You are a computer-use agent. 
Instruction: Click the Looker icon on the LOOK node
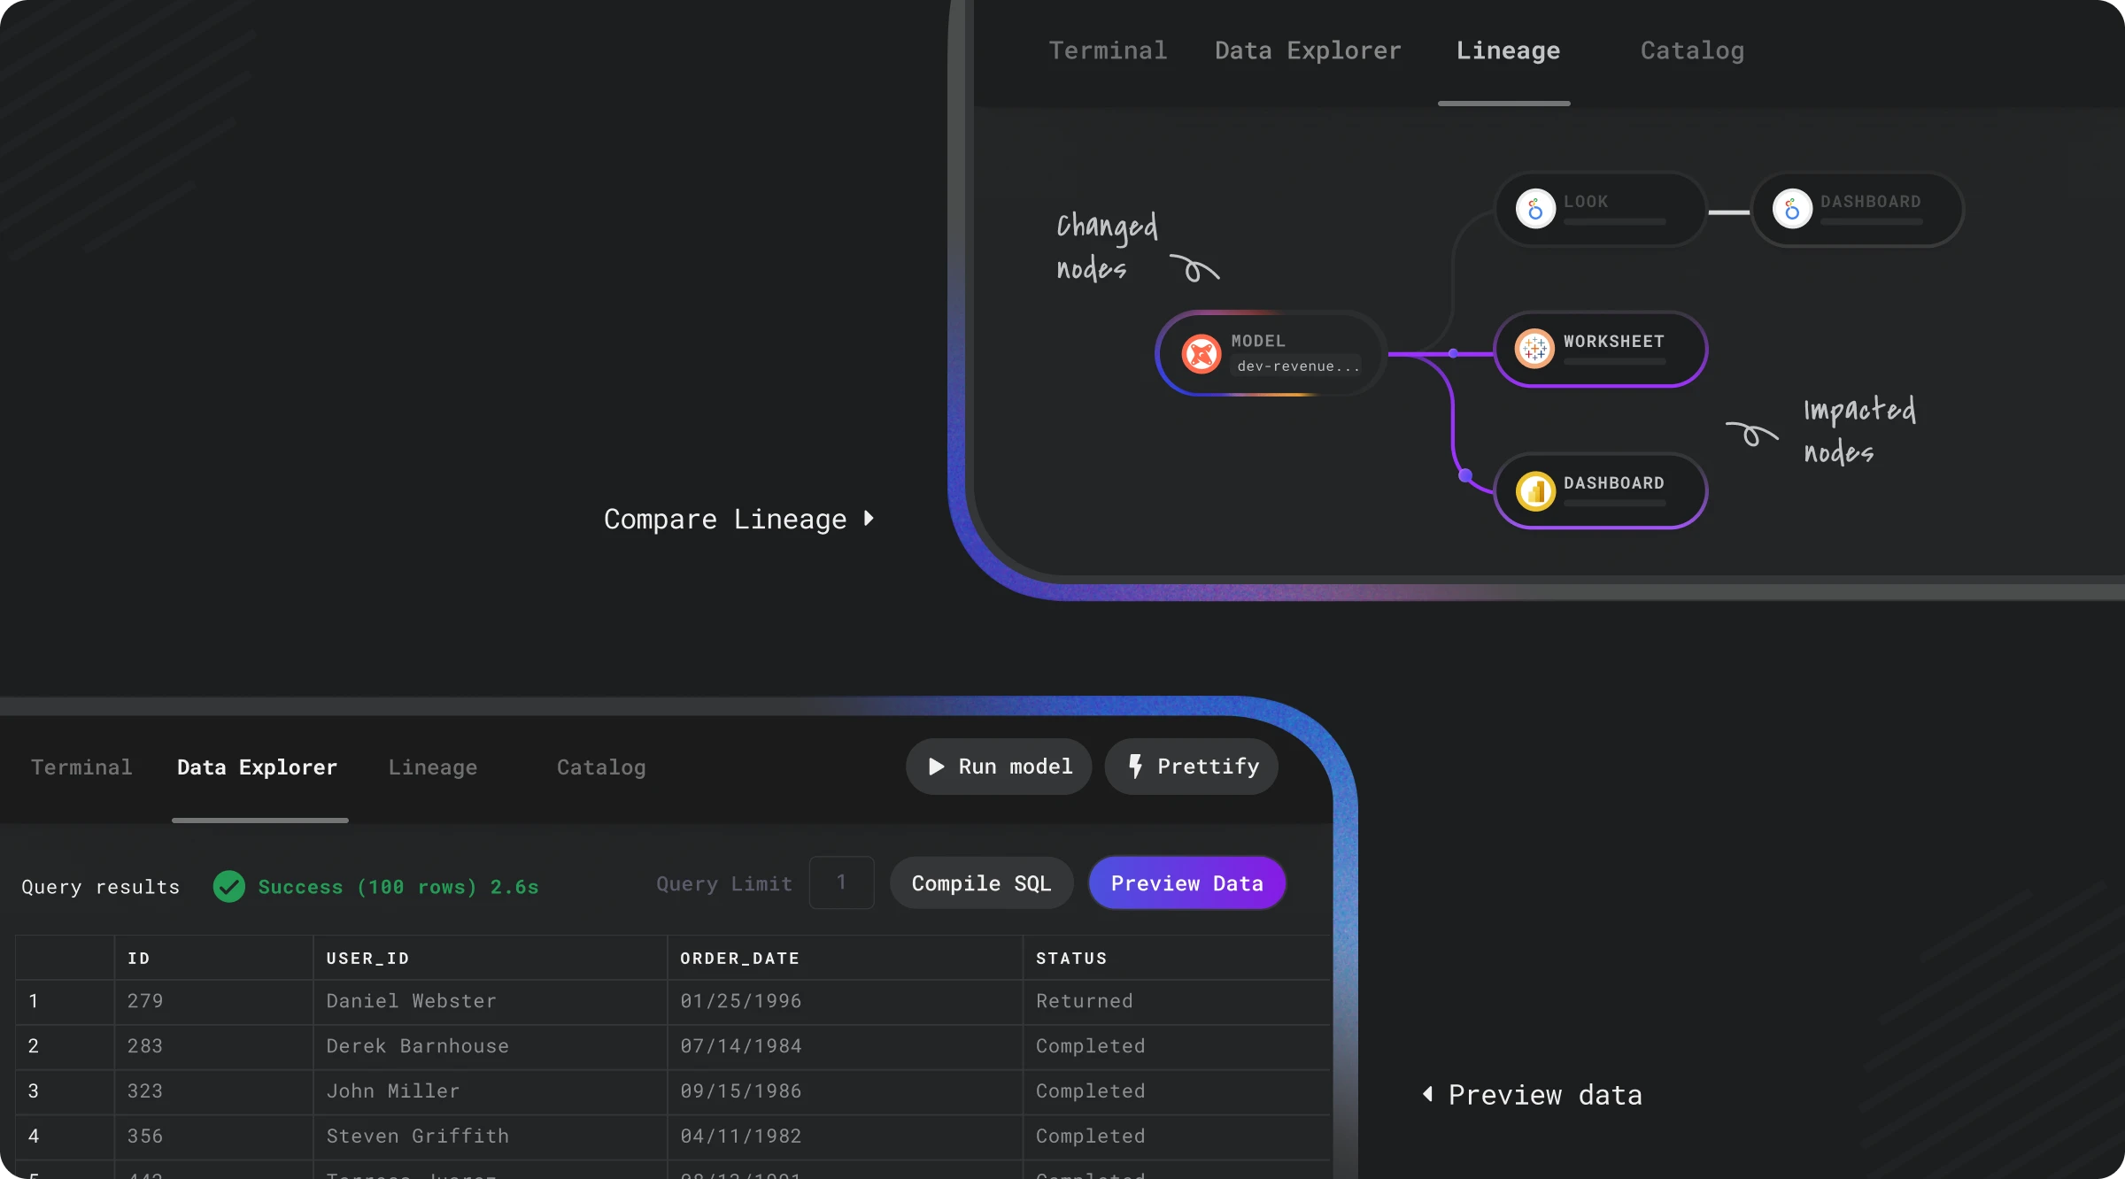pos(1535,210)
